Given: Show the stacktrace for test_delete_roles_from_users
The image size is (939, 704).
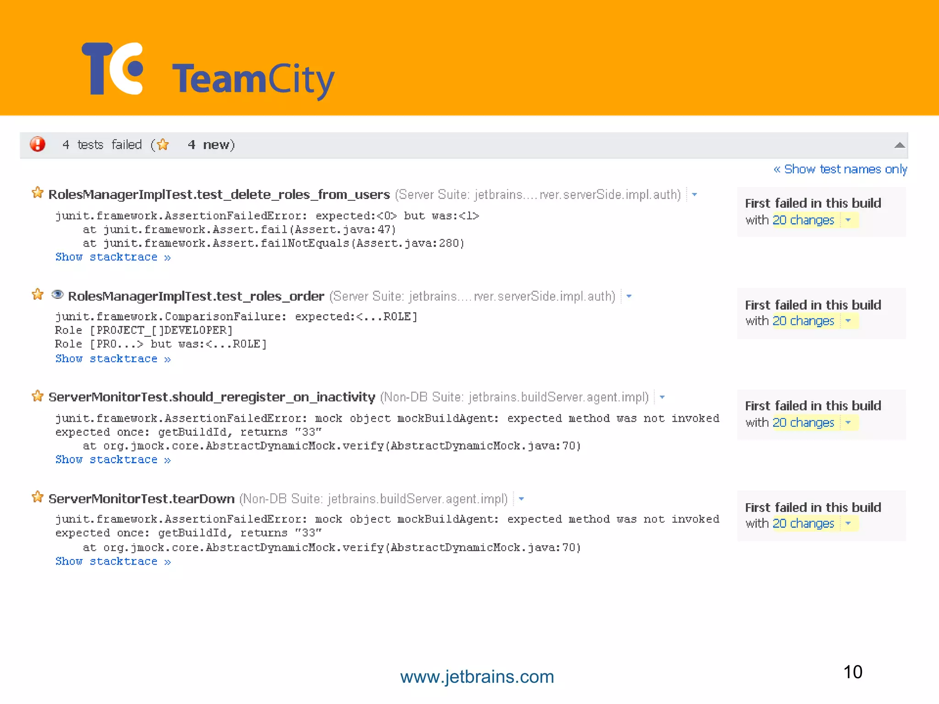Looking at the screenshot, I should click(113, 257).
